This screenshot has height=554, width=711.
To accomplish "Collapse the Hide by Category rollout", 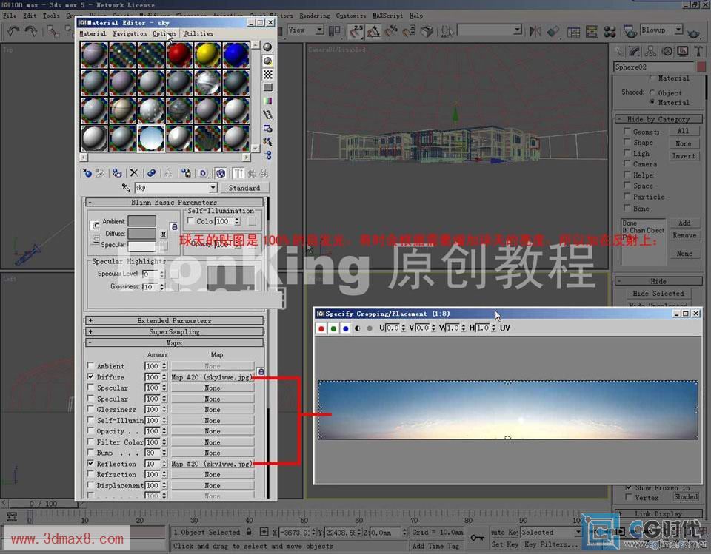I will tap(658, 119).
